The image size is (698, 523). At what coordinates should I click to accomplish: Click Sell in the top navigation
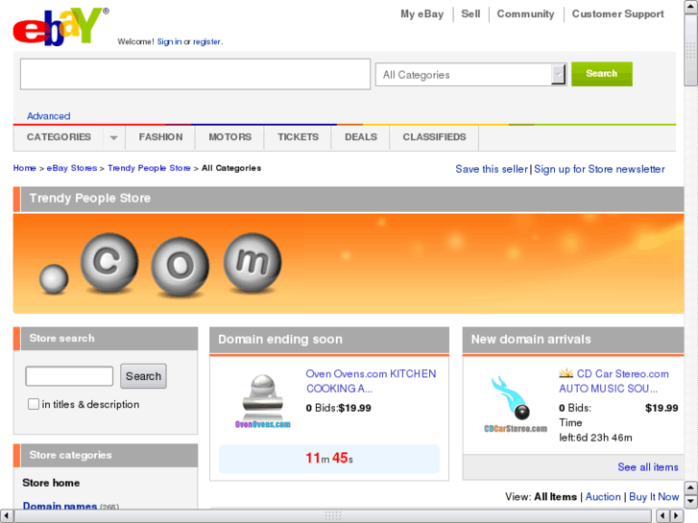pos(470,14)
